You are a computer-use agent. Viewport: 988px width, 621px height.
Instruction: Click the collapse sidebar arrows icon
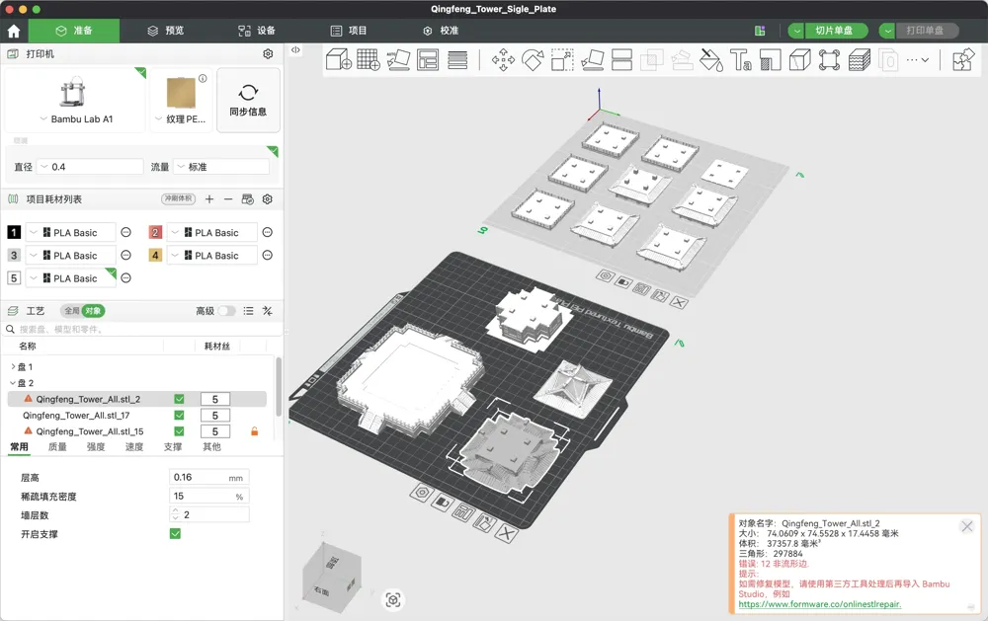tap(295, 49)
